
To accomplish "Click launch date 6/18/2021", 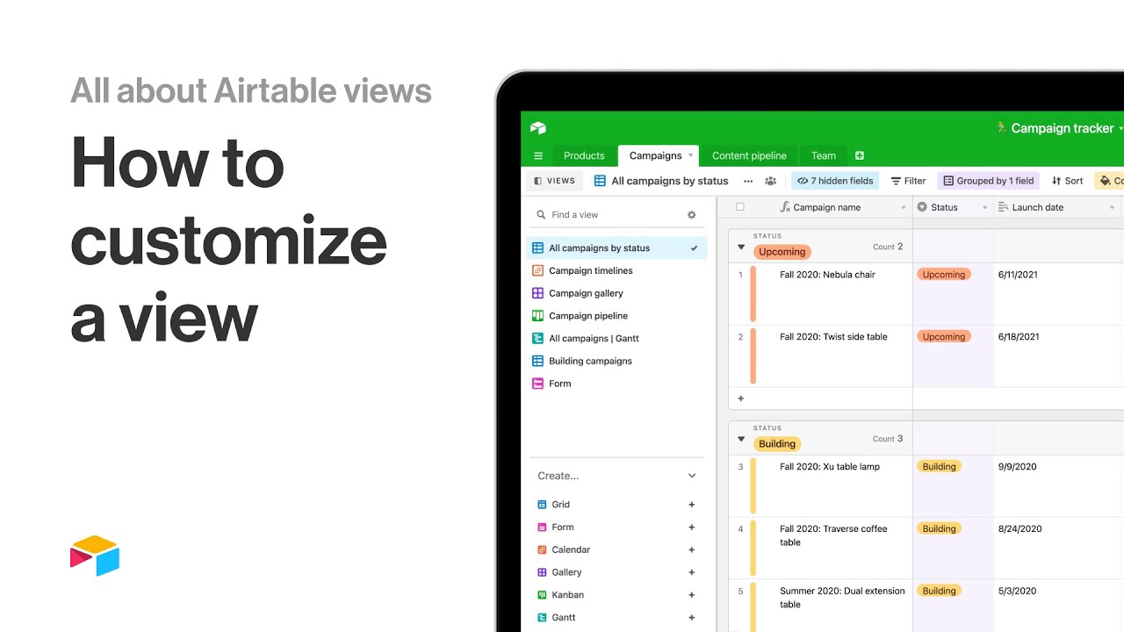I will tap(1018, 337).
